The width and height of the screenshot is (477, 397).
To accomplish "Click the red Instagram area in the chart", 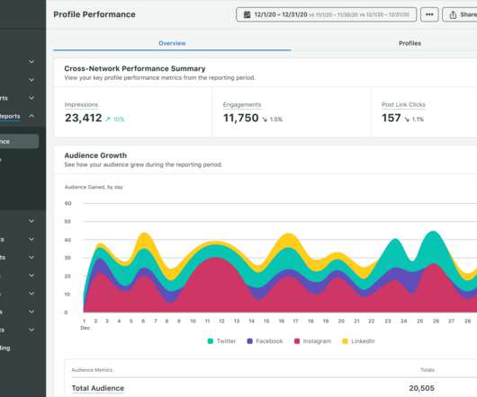I will point(215,288).
